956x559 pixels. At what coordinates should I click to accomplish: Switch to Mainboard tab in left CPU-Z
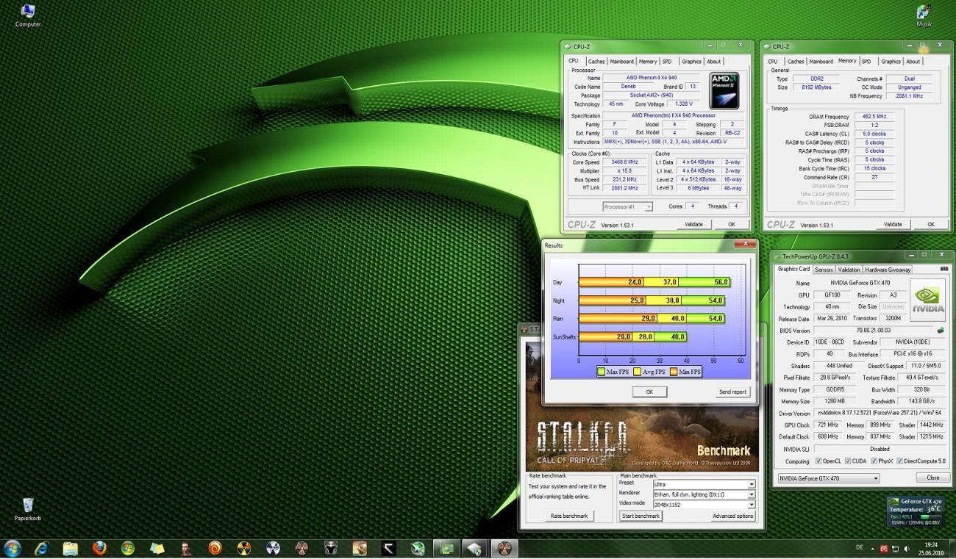621,62
